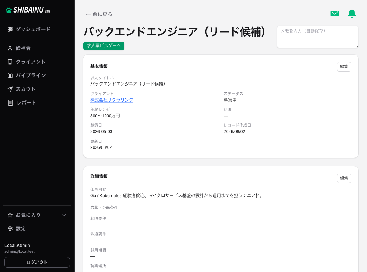Edit the 詳細情報 section
This screenshot has width=367, height=272.
pyautogui.click(x=344, y=178)
